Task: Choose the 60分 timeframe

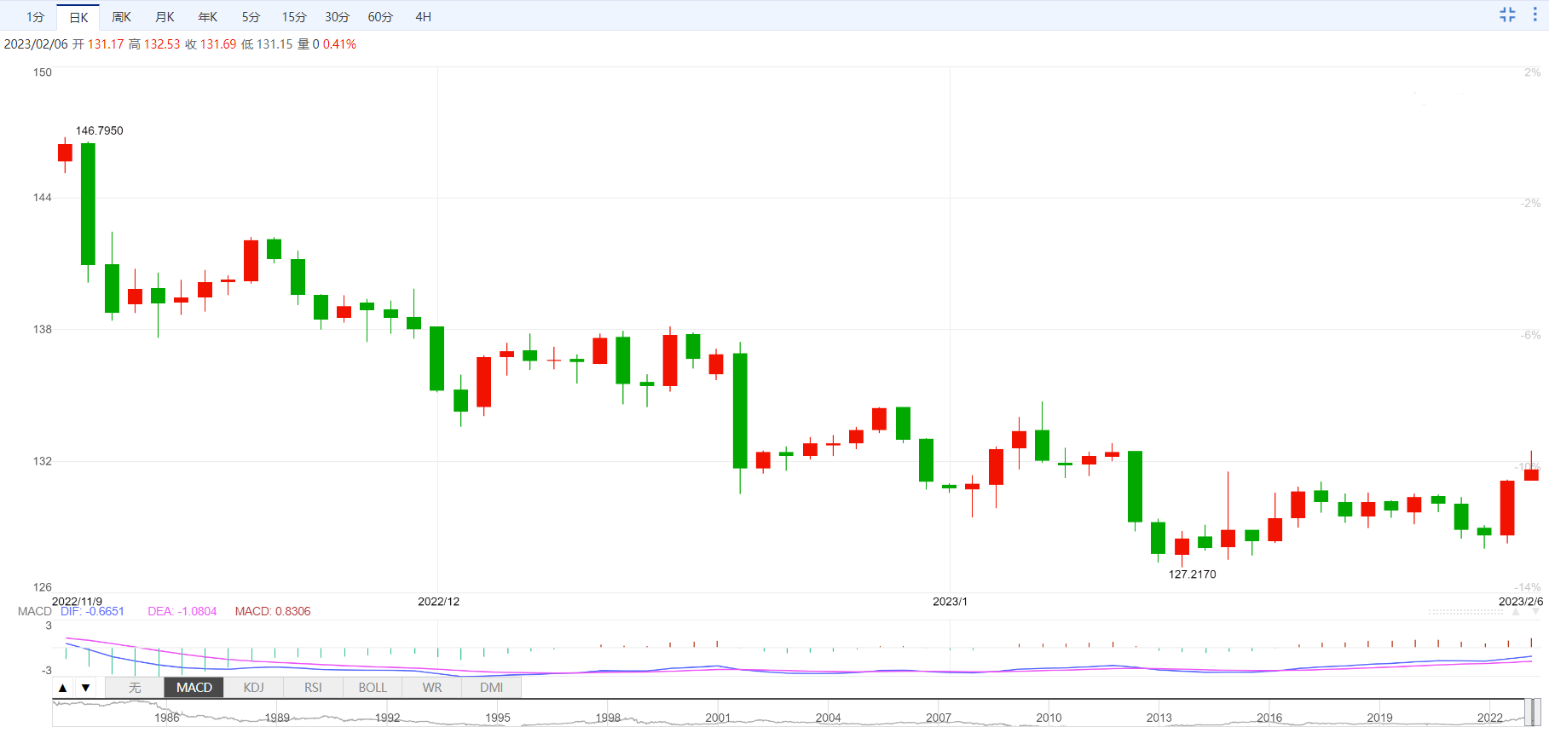Action: pos(380,17)
